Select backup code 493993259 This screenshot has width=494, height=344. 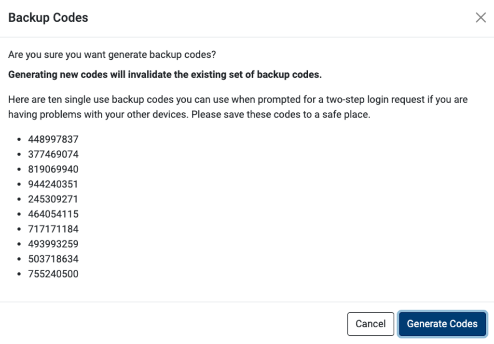pos(53,243)
